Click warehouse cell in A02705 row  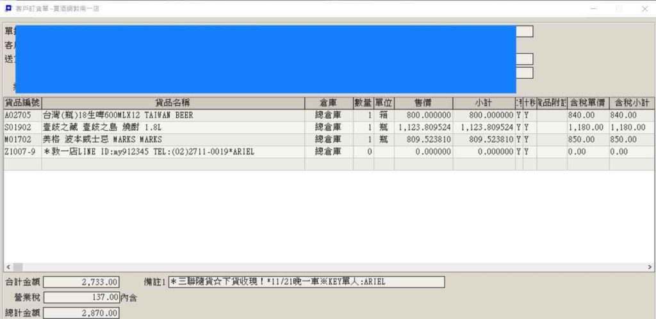329,115
